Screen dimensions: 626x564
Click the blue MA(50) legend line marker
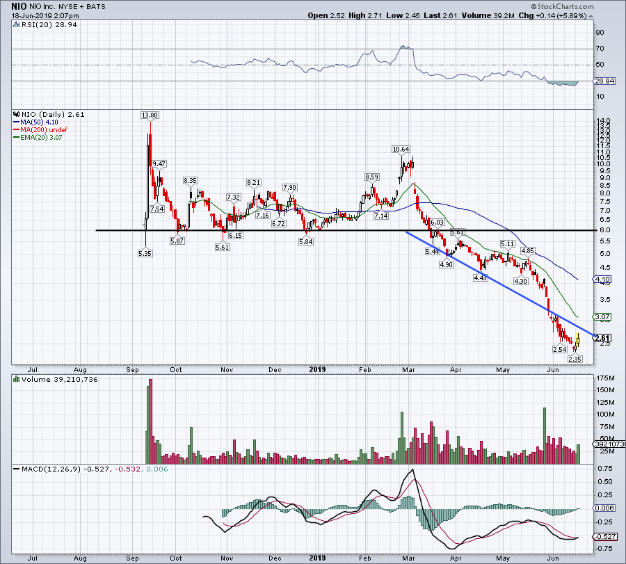coord(17,122)
